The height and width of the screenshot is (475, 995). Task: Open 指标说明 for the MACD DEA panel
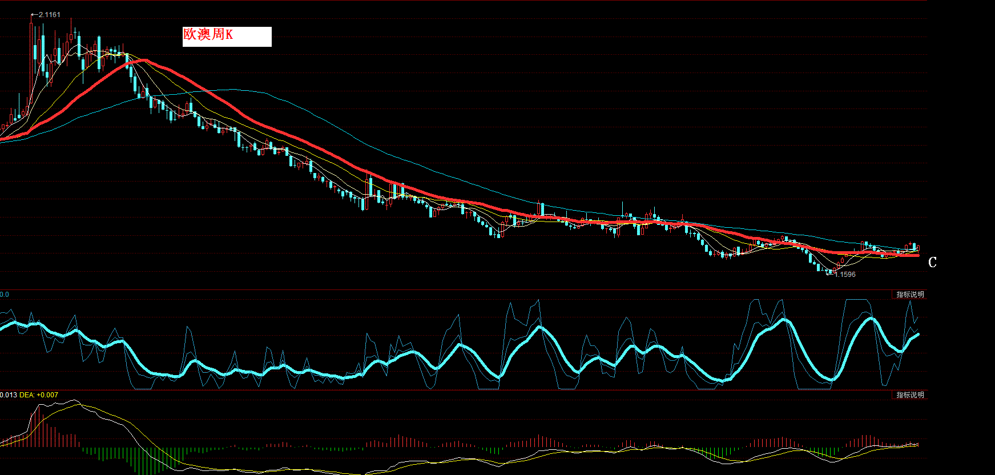click(x=909, y=395)
